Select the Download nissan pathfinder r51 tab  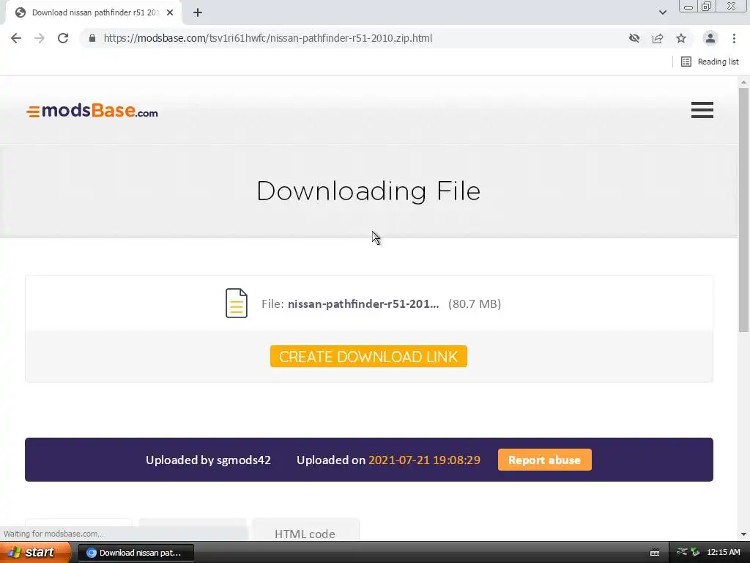click(x=94, y=12)
